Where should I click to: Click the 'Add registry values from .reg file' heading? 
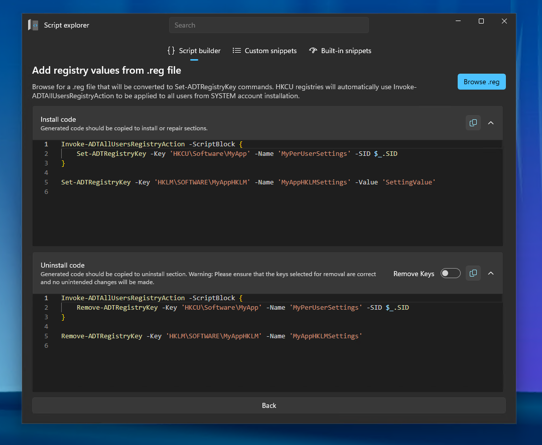[106, 71]
